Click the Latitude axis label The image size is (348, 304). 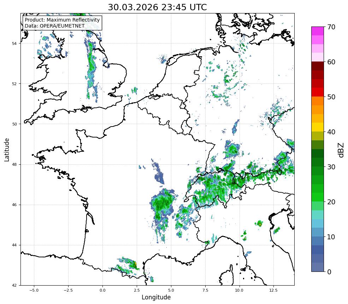(x=7, y=150)
